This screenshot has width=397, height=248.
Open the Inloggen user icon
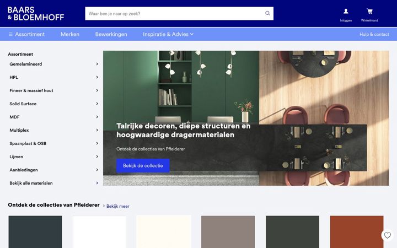(x=346, y=11)
